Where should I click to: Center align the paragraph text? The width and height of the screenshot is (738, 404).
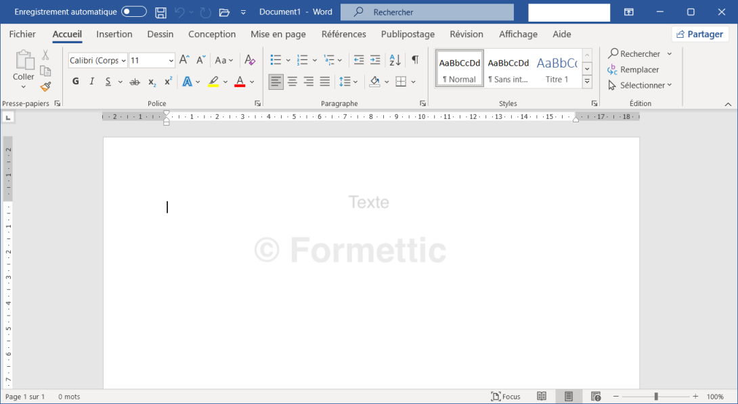(292, 82)
